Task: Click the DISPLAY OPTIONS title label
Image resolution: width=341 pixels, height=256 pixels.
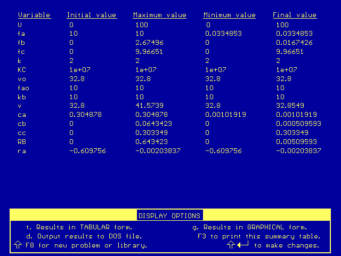Action: (169, 216)
